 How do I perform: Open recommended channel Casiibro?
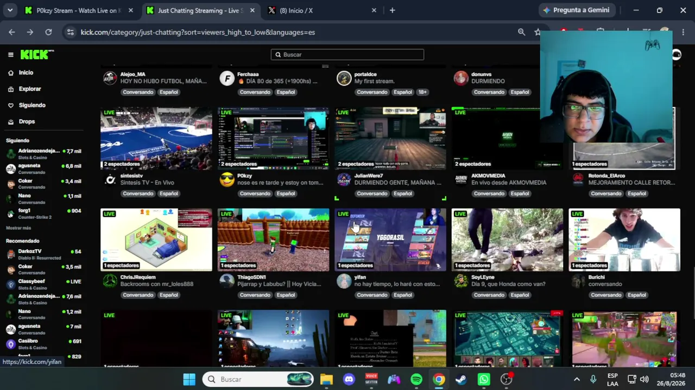[x=43, y=343]
